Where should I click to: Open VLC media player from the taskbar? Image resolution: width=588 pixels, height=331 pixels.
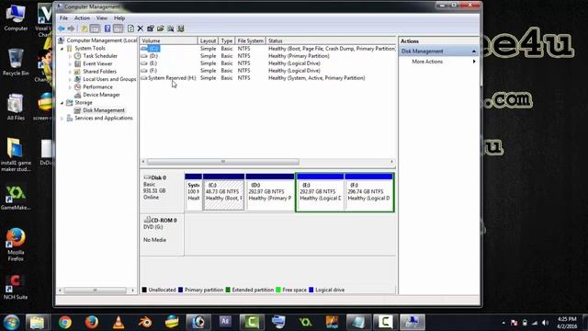[x=119, y=322]
